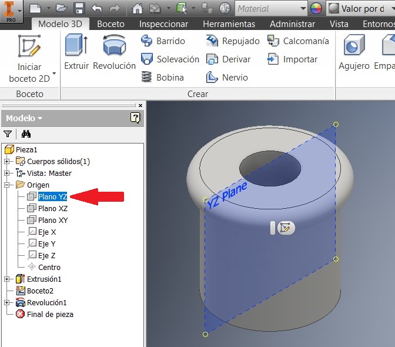Select the Bobina coil tool
395x347 pixels.
162,78
